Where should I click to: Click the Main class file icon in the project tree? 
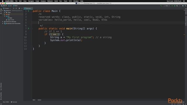click(8, 18)
